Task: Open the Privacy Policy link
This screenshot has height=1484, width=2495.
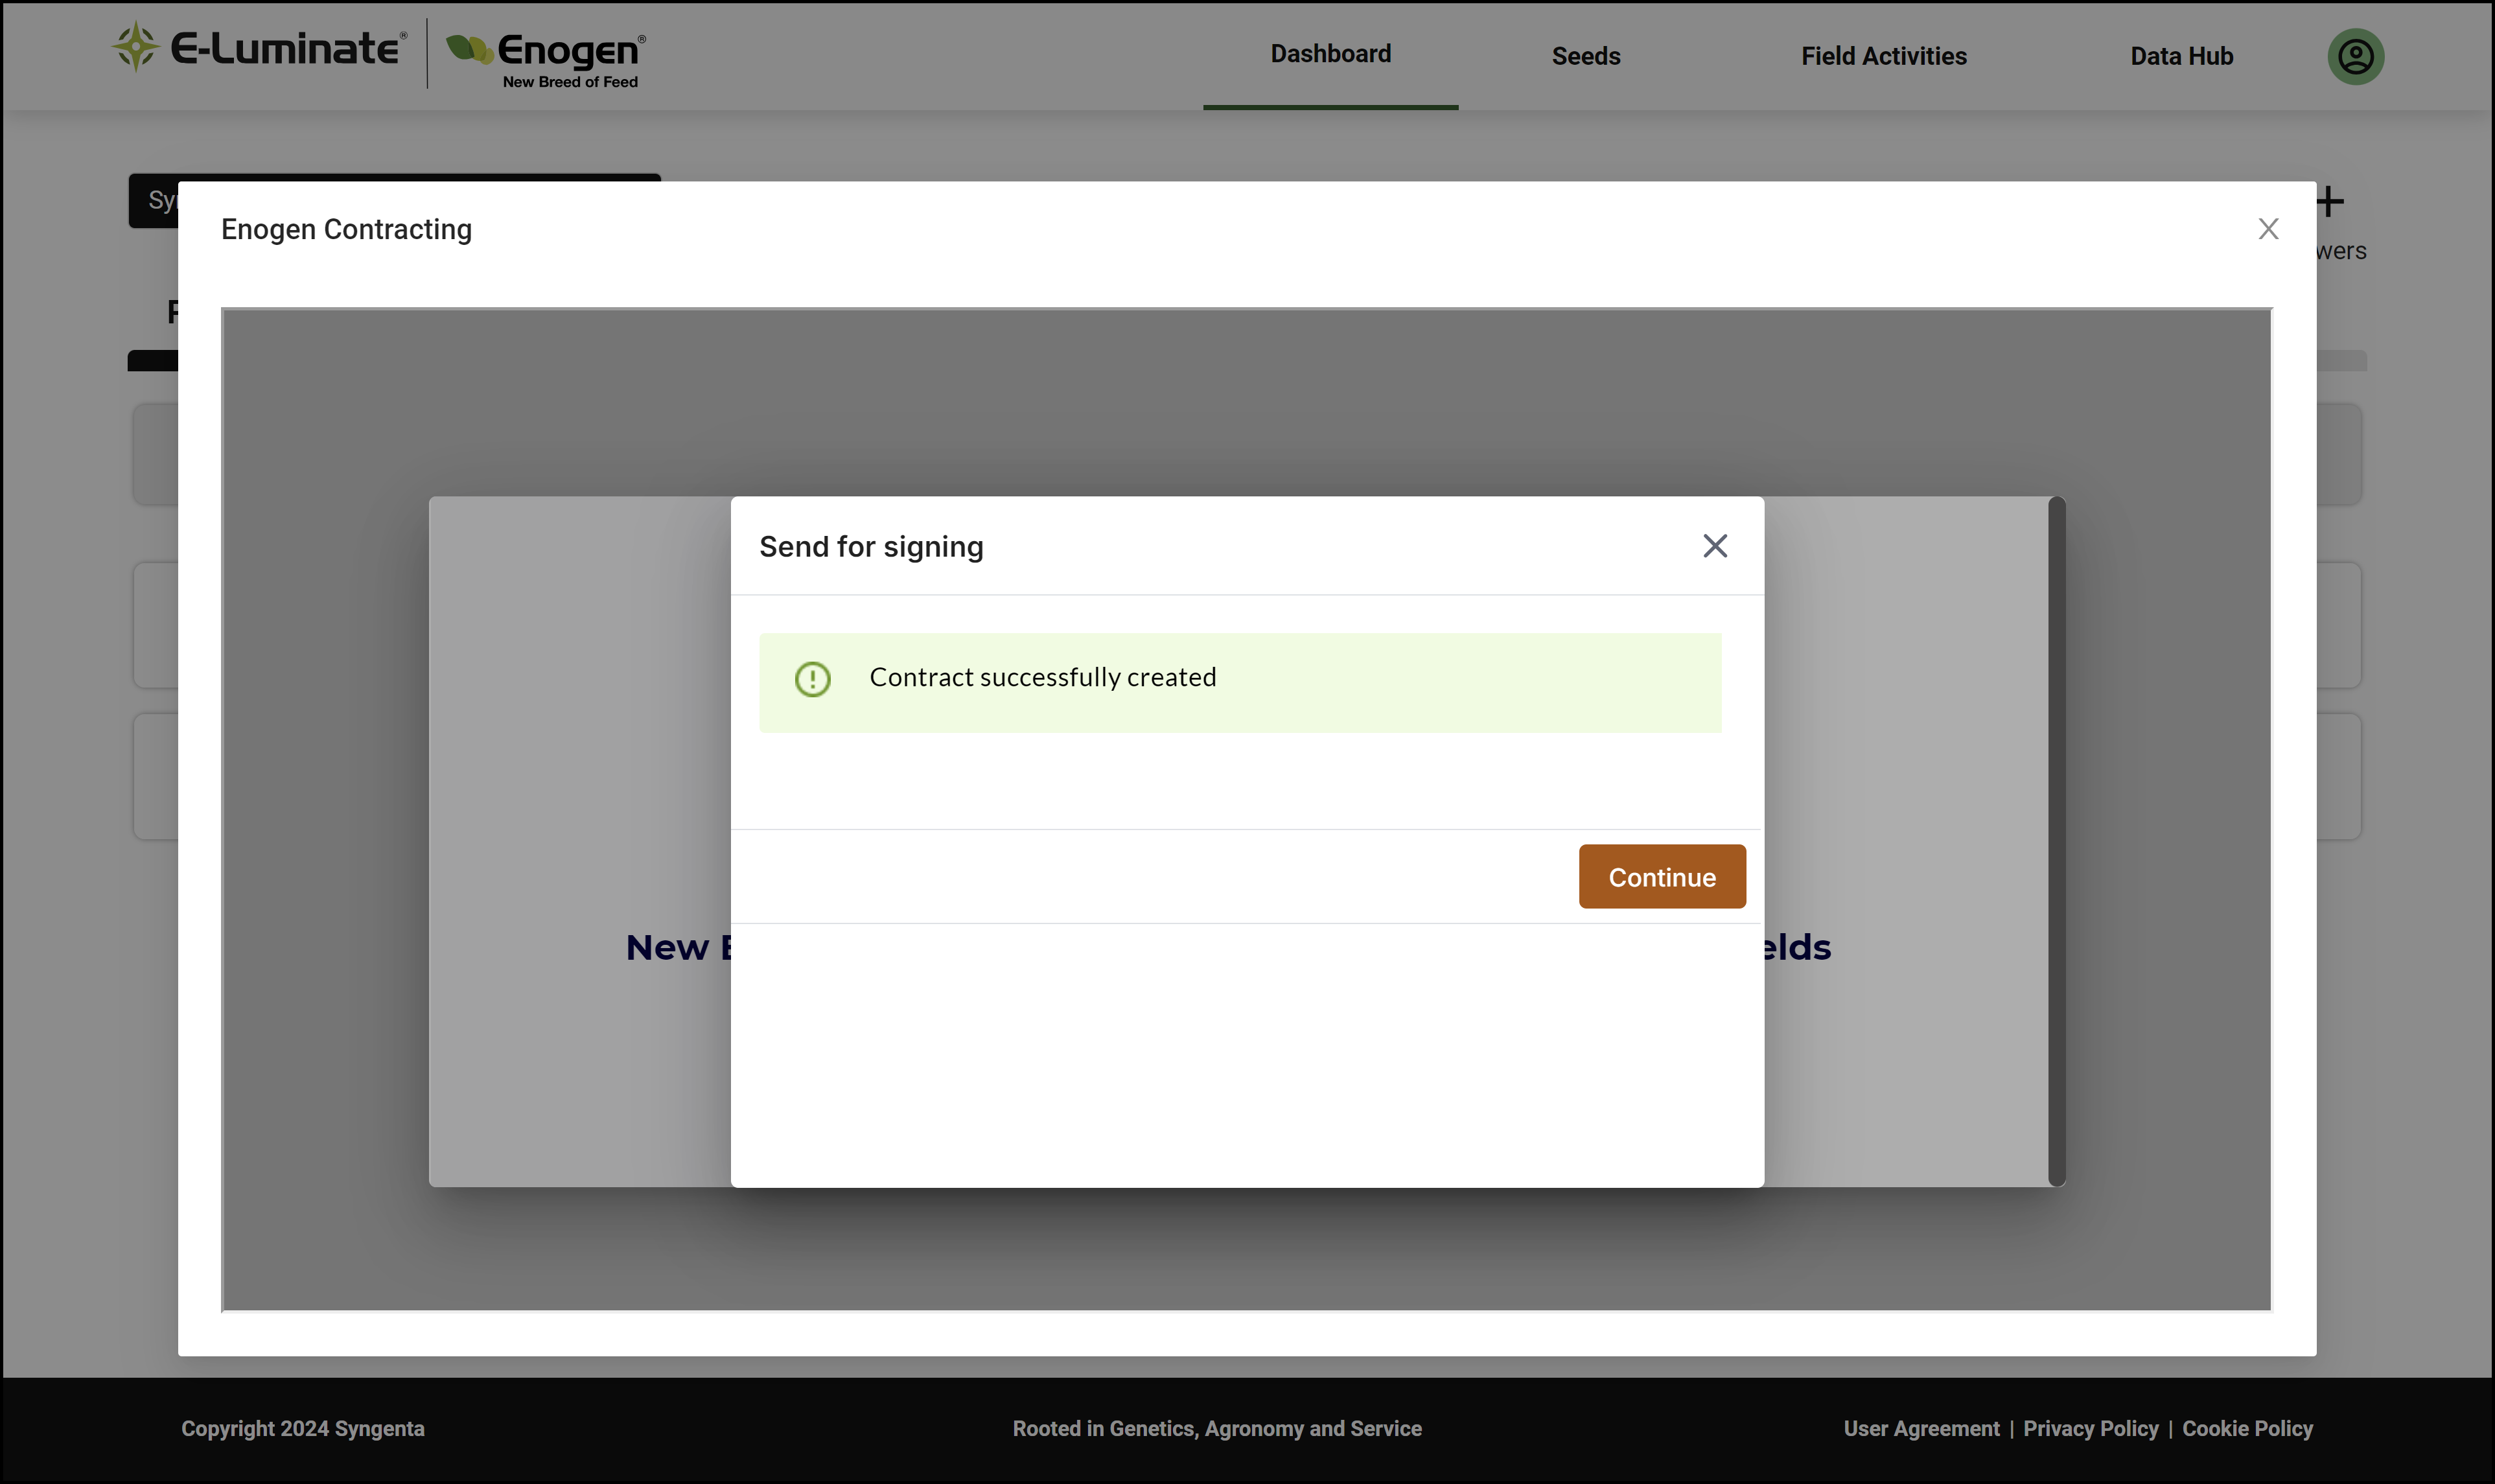Action: point(2090,1428)
